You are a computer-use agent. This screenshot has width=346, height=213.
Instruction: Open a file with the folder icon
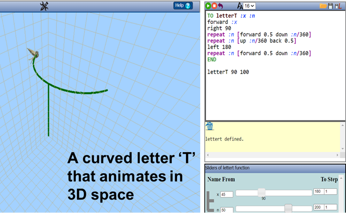(x=323, y=6)
